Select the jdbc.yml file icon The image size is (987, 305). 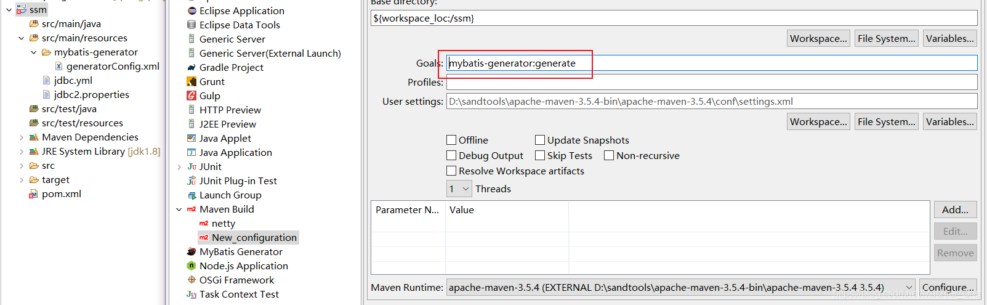pyautogui.click(x=47, y=81)
